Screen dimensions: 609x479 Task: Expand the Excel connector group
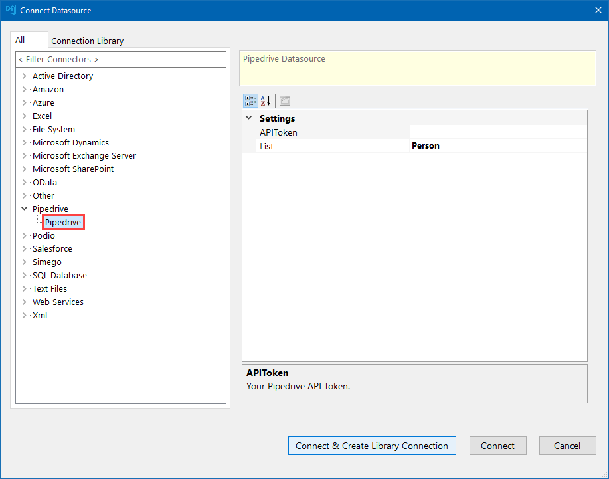pos(24,116)
